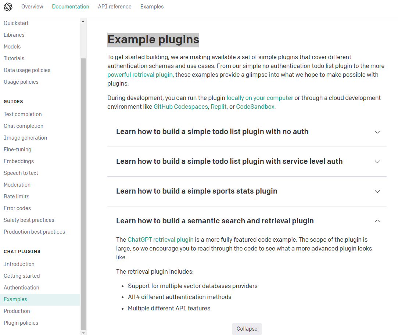Open Error codes guide
The width and height of the screenshot is (398, 335).
click(17, 208)
